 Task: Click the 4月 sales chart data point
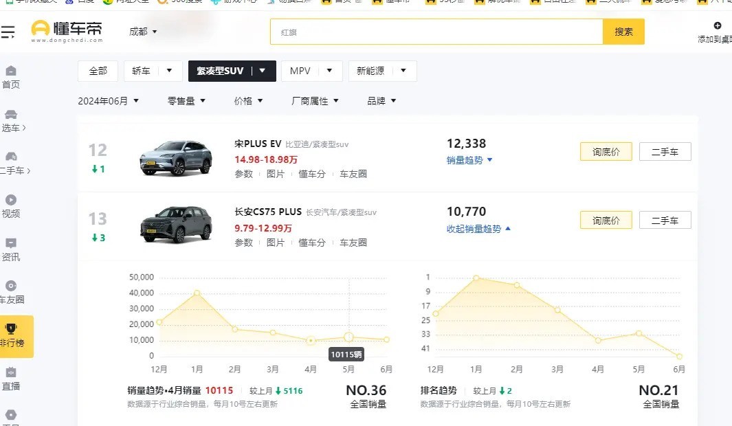coord(311,341)
